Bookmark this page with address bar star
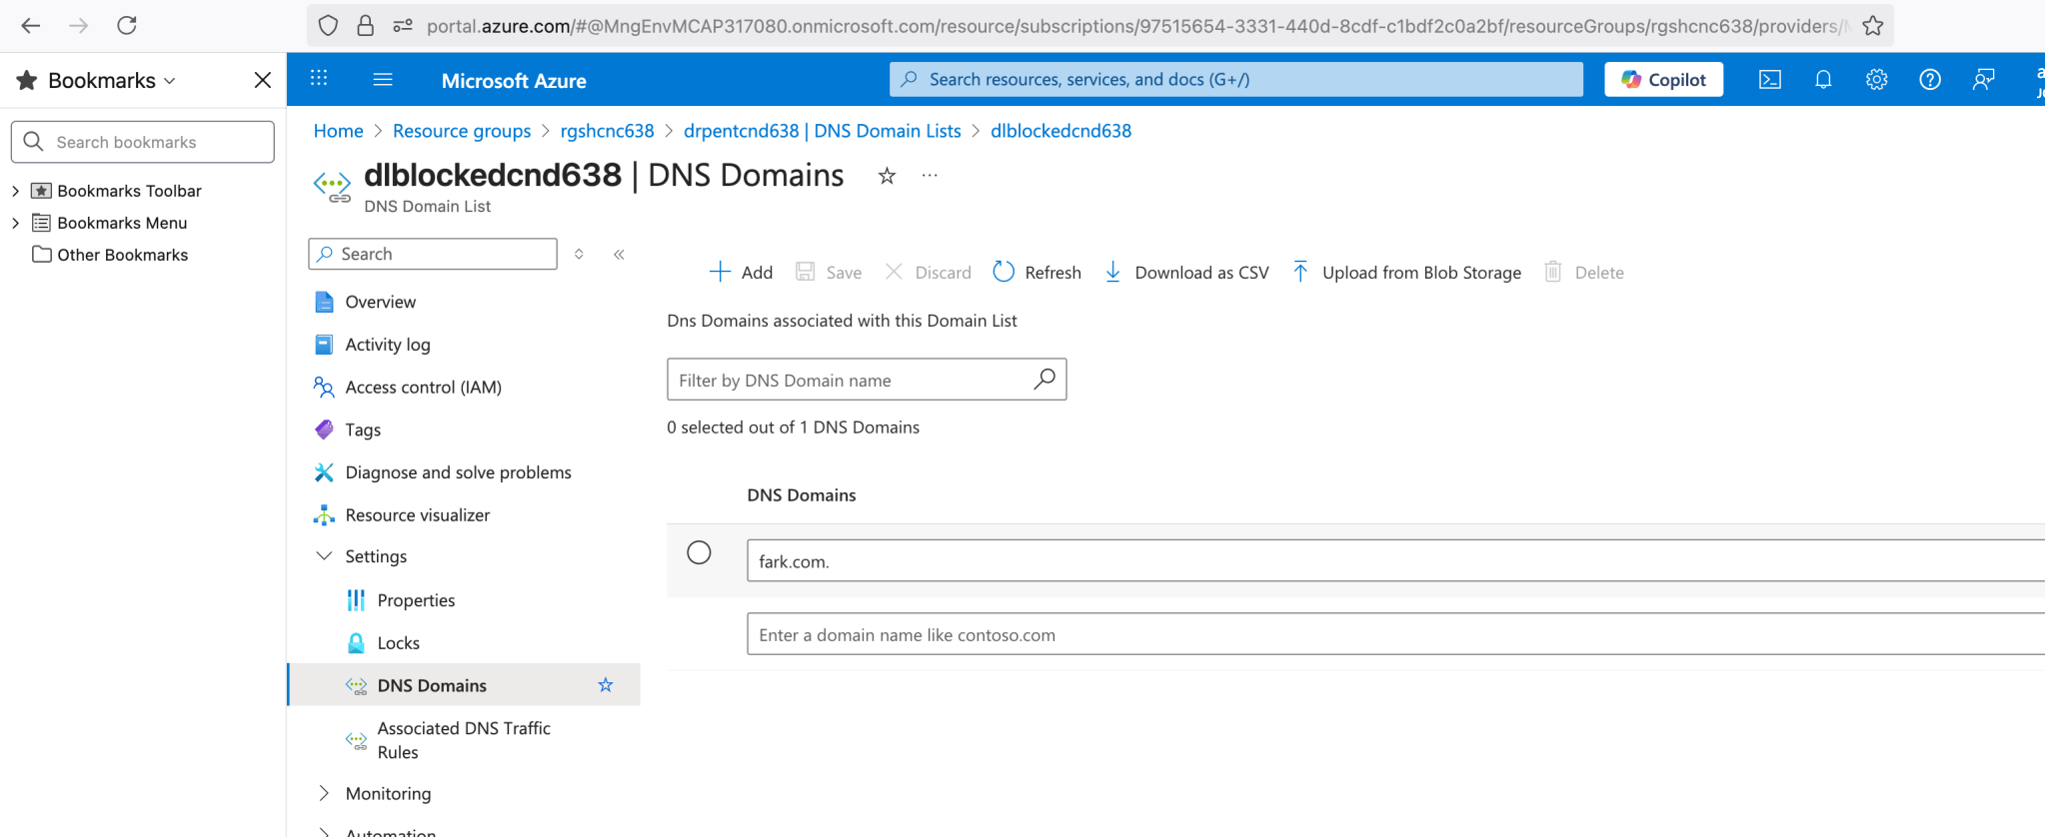This screenshot has height=837, width=2045. tap(1873, 26)
